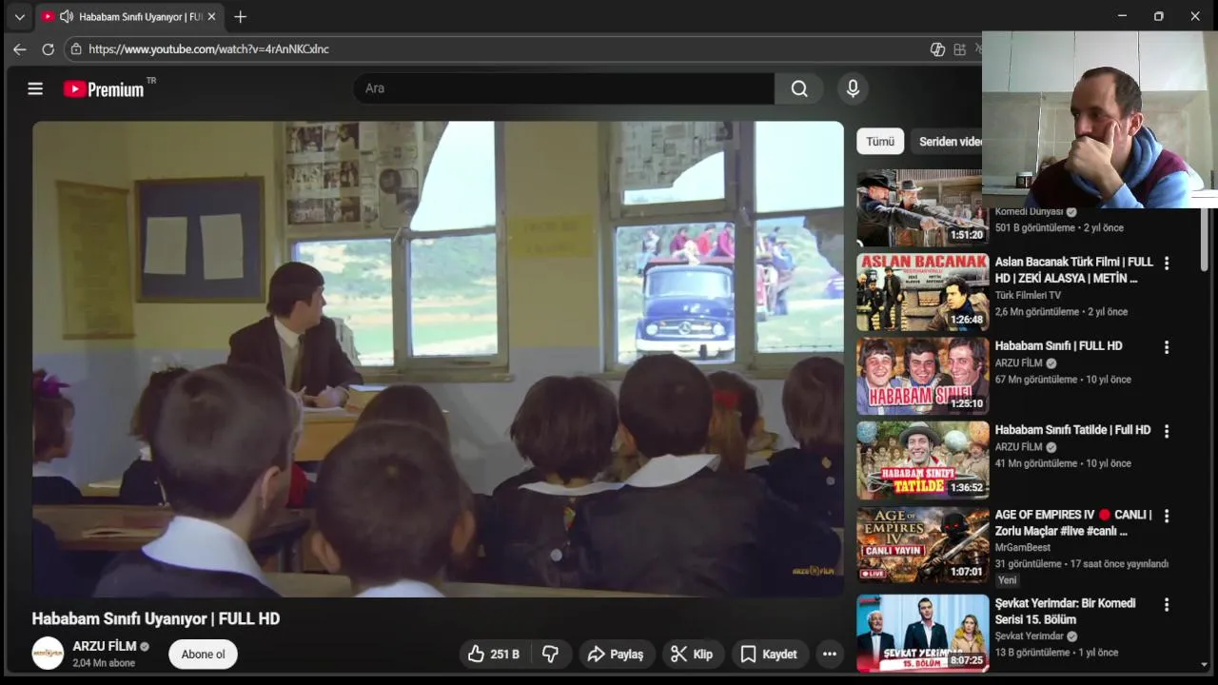1218x685 pixels.
Task: Close the Hababam Sınıfı Uyanıyor tab
Action: (211, 16)
